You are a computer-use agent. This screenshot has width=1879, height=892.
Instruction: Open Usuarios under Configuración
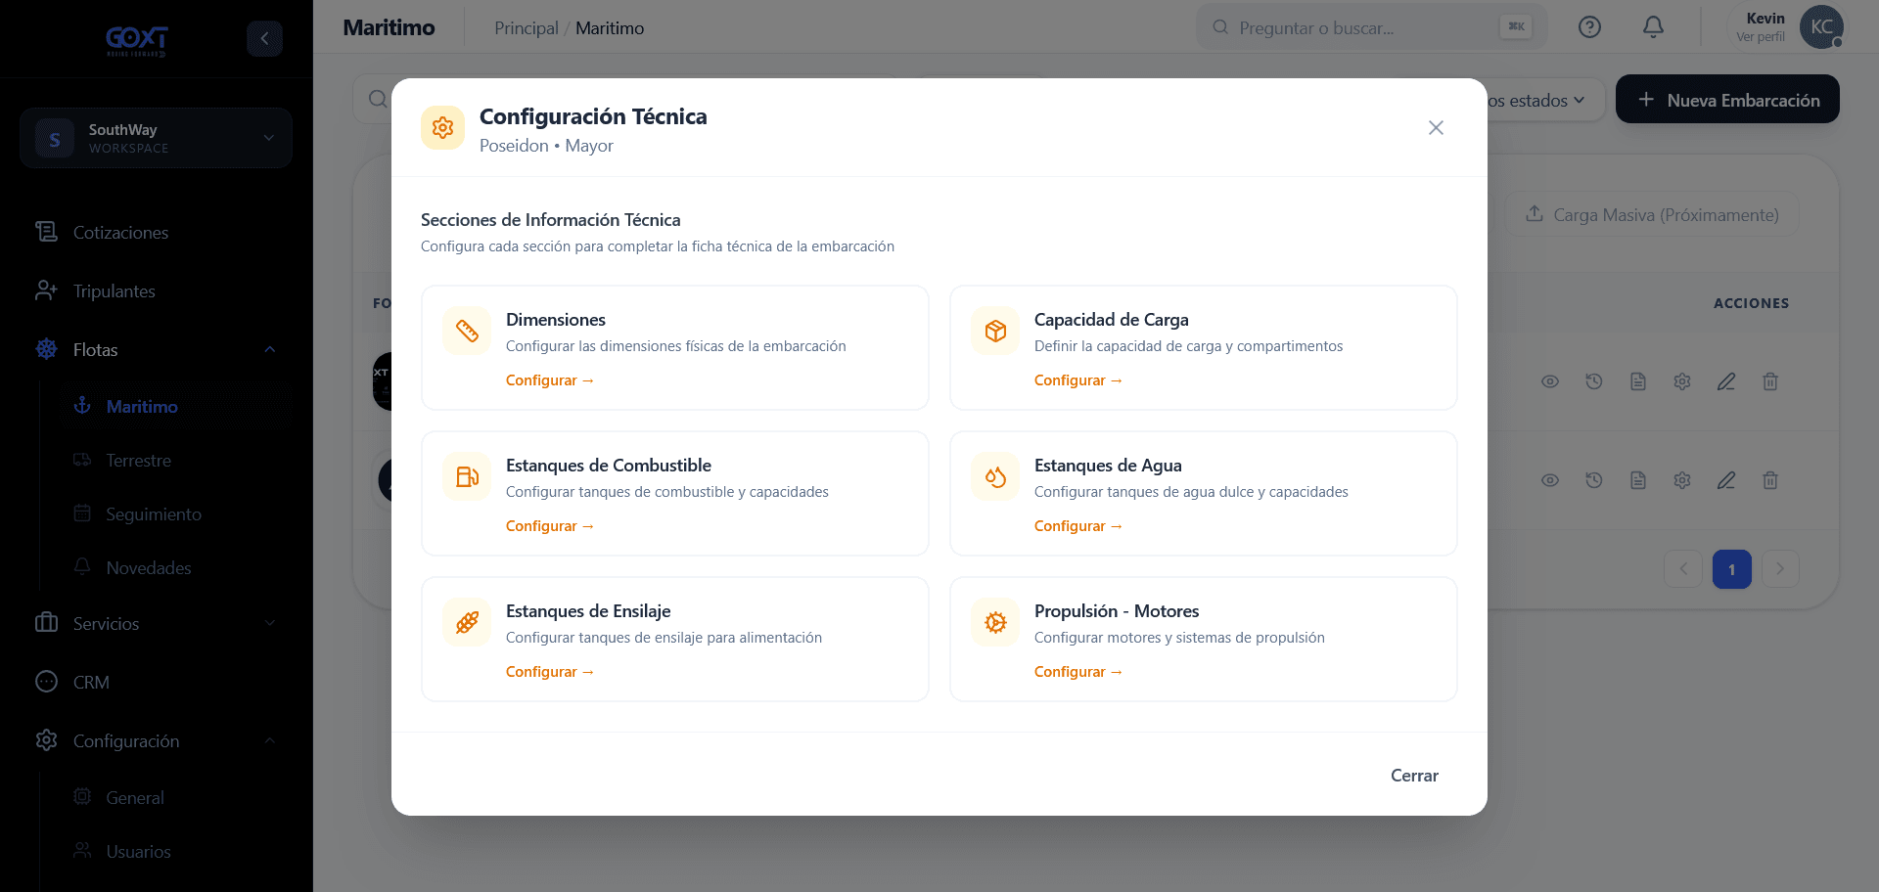click(138, 852)
